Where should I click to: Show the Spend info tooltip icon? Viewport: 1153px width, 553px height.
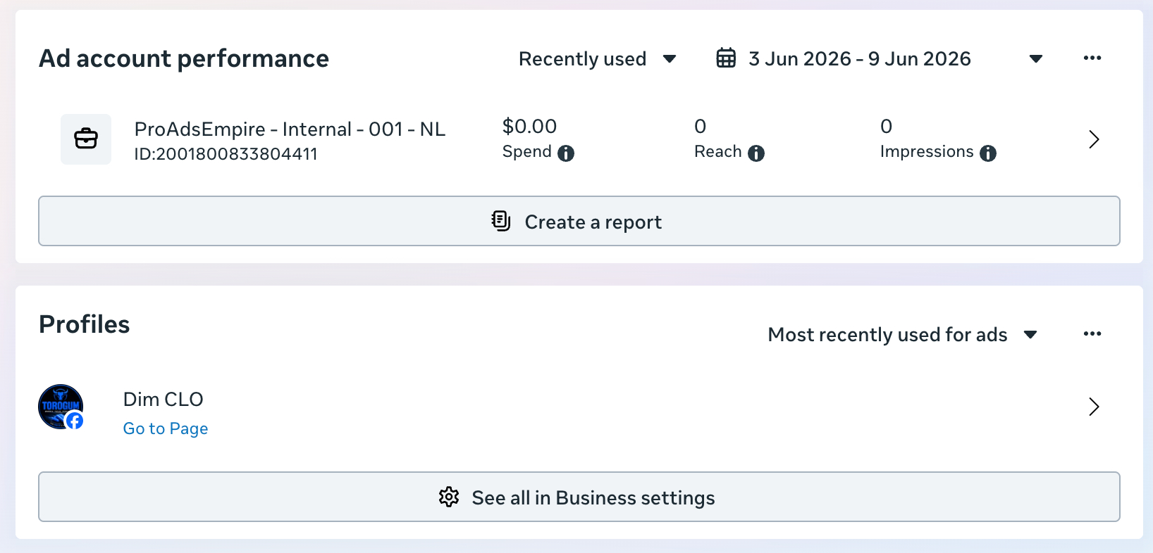566,153
